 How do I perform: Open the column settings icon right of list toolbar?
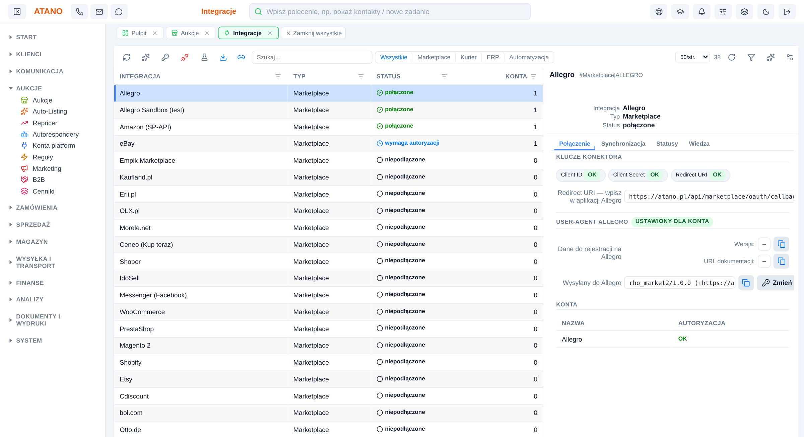(x=790, y=57)
